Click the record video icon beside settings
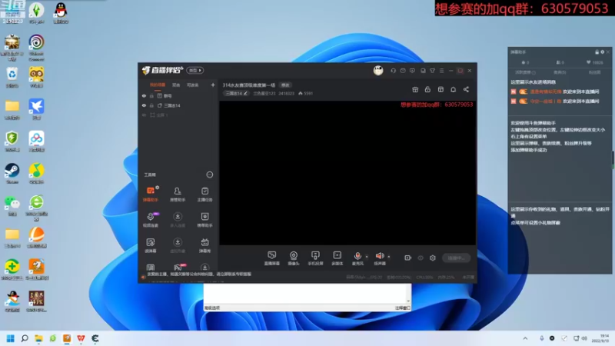The width and height of the screenshot is (615, 346). point(408,258)
